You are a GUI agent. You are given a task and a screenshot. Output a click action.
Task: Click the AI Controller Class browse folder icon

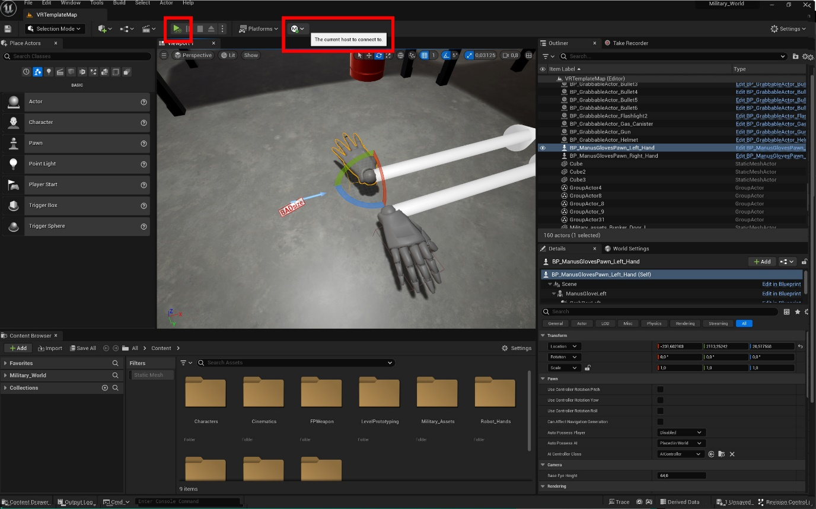721,454
